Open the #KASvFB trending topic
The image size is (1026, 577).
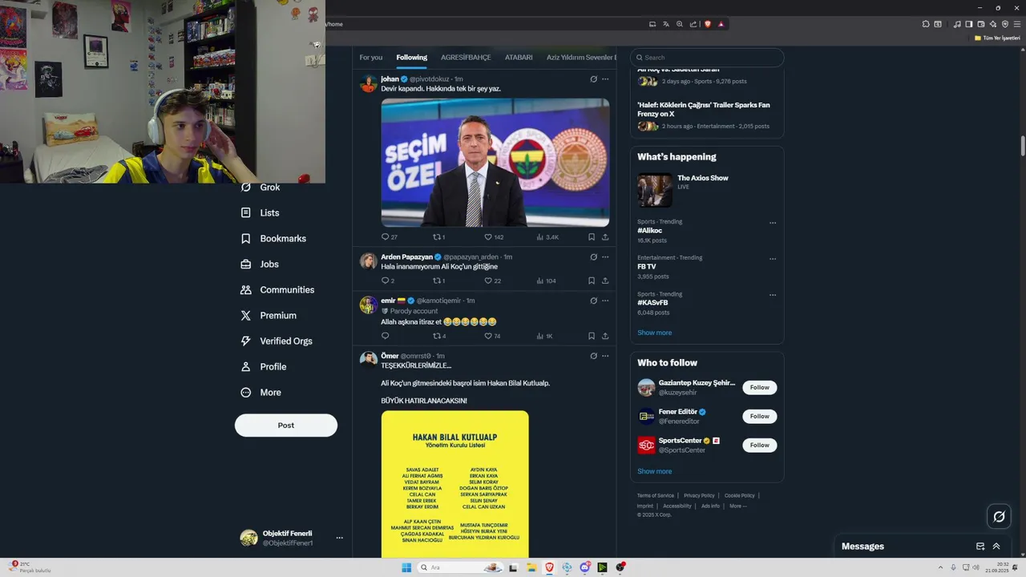[652, 303]
